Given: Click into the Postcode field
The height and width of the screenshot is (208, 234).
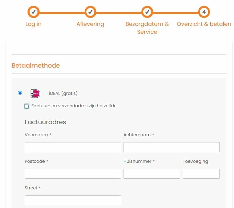Looking at the screenshot, I should 73,174.
